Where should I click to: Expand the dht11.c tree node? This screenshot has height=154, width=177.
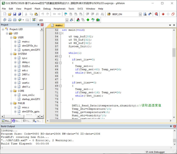[15, 87]
